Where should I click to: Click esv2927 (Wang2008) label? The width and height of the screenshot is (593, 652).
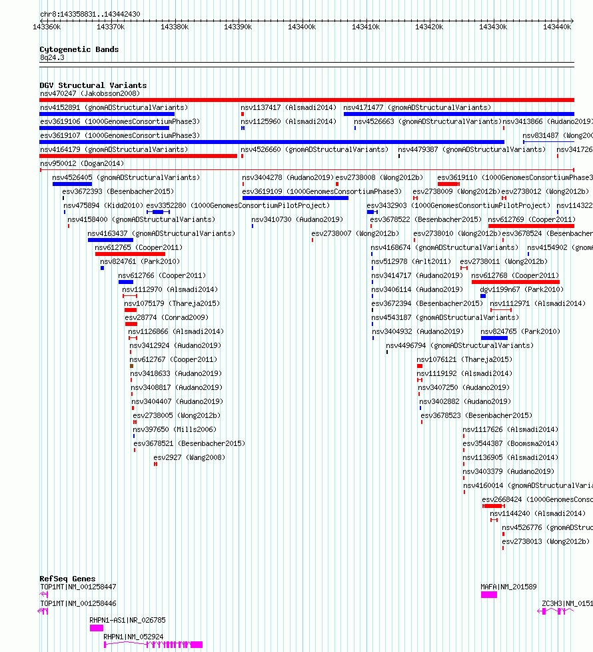(189, 458)
